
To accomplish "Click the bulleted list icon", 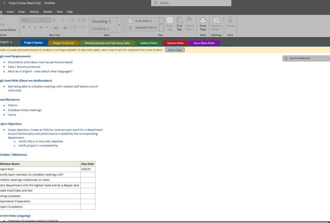I will (x=54, y=20).
